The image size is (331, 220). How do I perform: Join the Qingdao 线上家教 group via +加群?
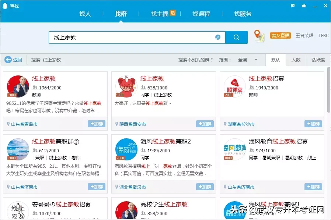[x=97, y=124]
